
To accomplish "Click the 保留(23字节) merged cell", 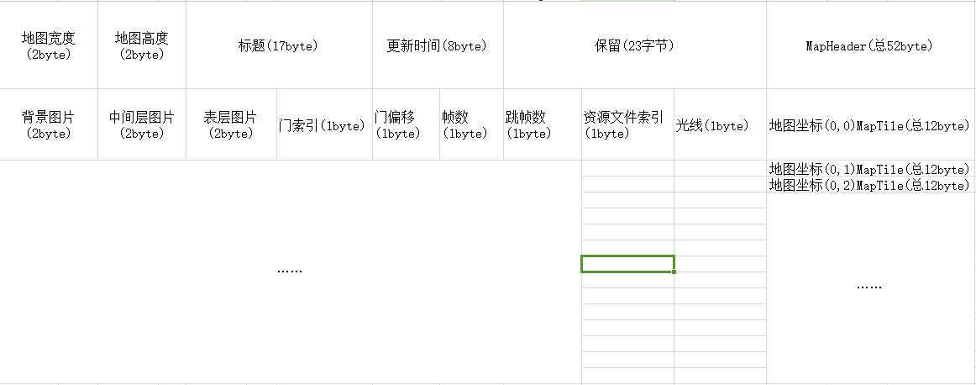I will coord(635,45).
